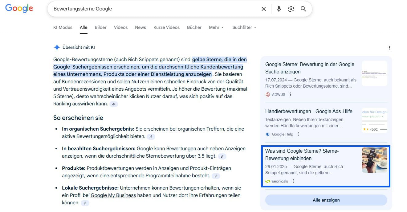Open the Suchfilter dropdown
Image resolution: width=407 pixels, height=212 pixels.
[x=244, y=27]
